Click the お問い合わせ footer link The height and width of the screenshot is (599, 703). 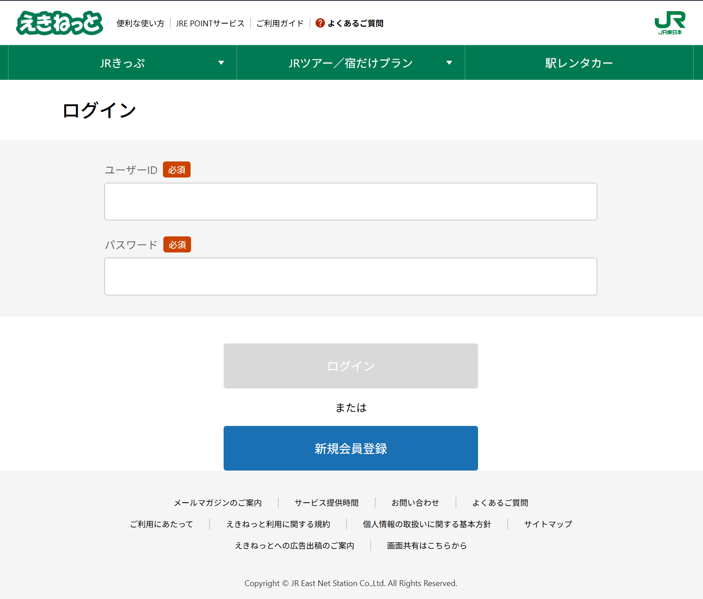(x=415, y=503)
